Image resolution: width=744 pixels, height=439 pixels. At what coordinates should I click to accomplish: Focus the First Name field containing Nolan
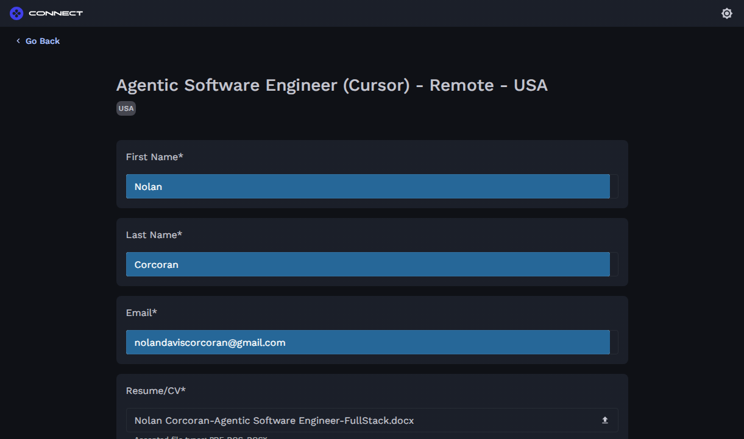[x=367, y=186]
